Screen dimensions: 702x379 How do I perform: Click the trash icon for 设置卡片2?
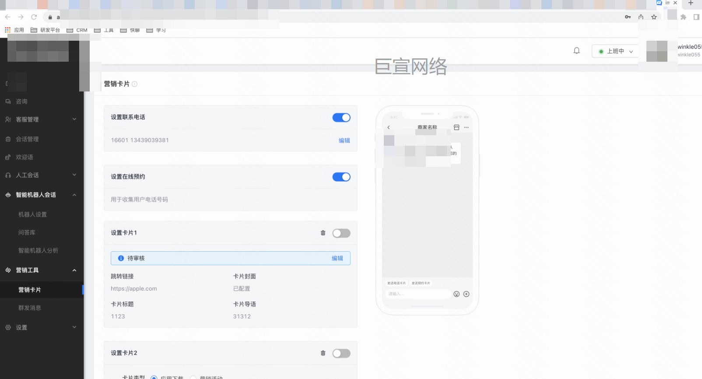323,353
